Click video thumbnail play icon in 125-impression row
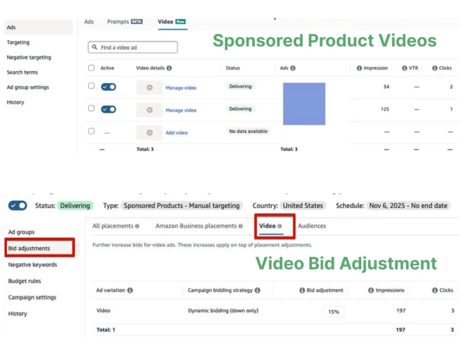 [x=149, y=110]
